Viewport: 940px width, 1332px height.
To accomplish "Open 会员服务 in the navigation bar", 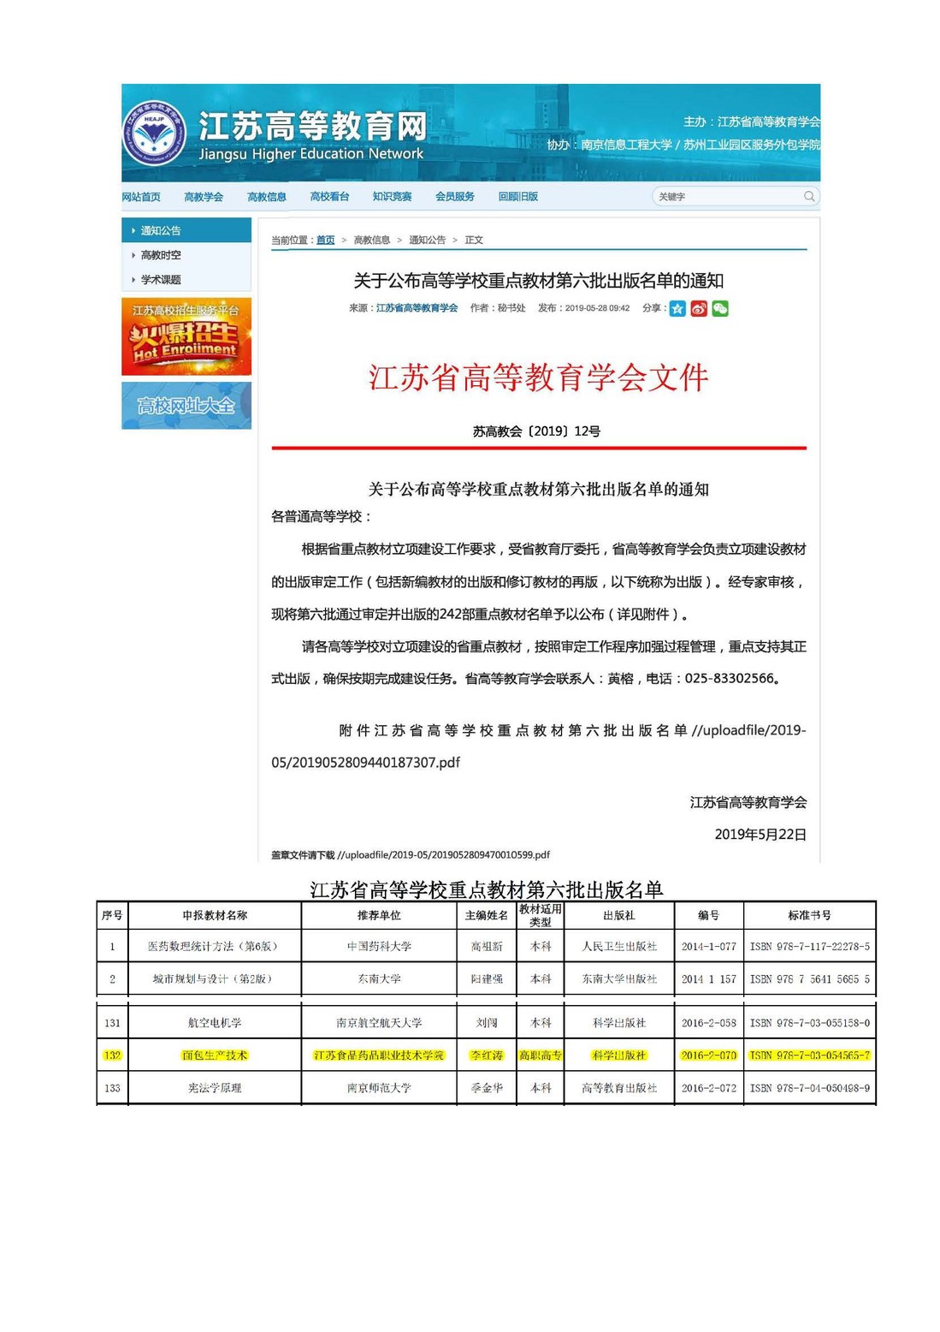I will tap(455, 197).
